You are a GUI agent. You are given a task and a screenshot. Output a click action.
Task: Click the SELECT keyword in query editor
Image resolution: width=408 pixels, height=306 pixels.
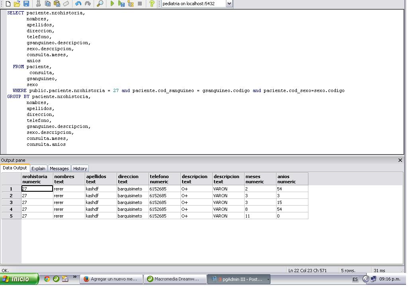point(16,13)
